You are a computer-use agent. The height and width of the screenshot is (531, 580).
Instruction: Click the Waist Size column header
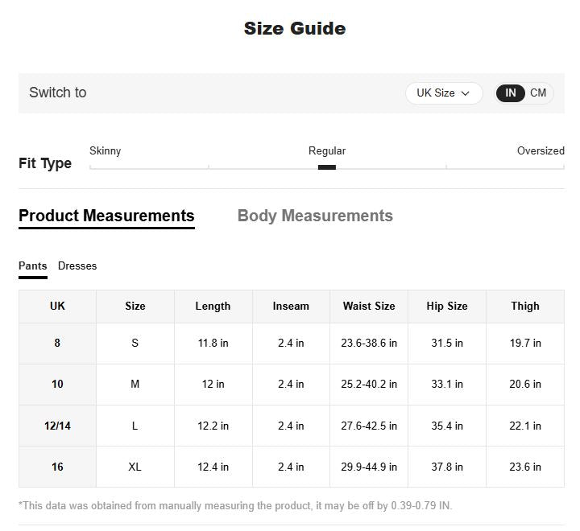(x=369, y=307)
